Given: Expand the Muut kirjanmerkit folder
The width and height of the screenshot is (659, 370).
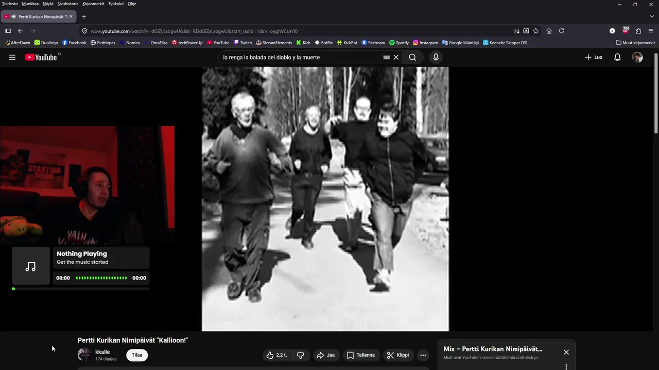Looking at the screenshot, I should pos(635,43).
